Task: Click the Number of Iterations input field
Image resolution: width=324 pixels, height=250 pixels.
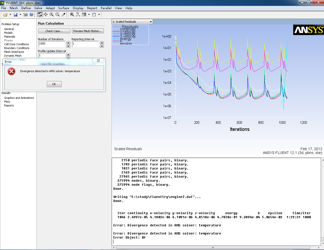Action: pyautogui.click(x=52, y=44)
